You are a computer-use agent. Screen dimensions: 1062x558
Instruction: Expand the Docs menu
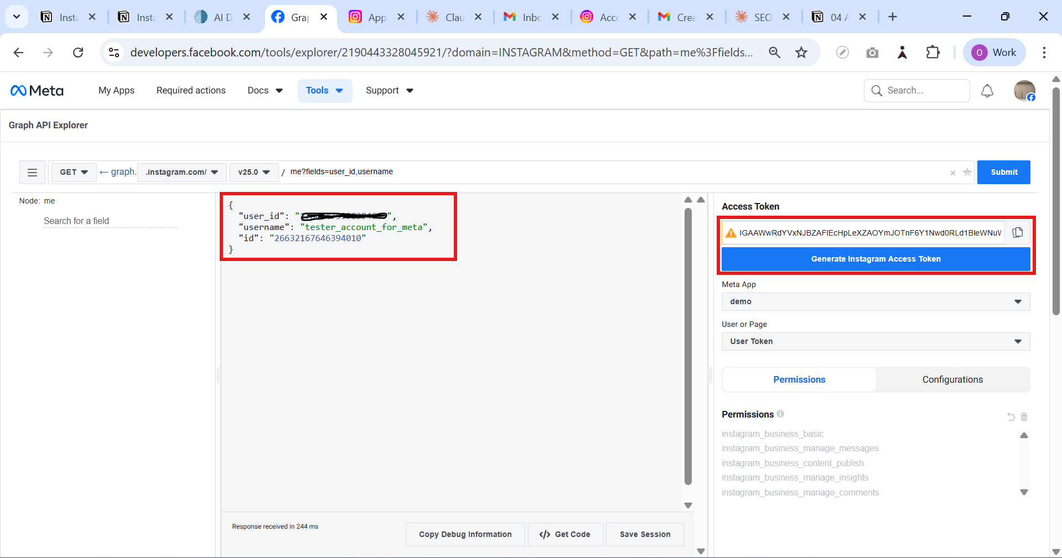265,91
